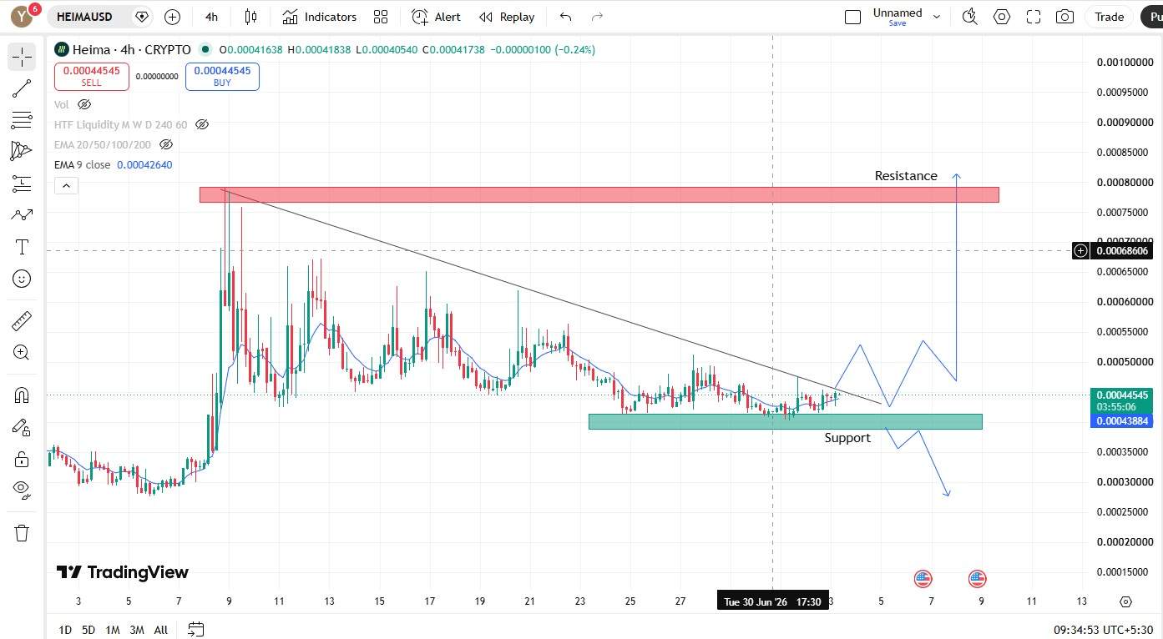Click the first US economic event flag

[x=923, y=578]
